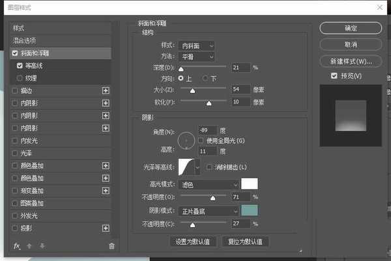Image resolution: width=391 pixels, height=261 pixels.
Task: Click the plus icon beside 描边
Action: coord(106,90)
